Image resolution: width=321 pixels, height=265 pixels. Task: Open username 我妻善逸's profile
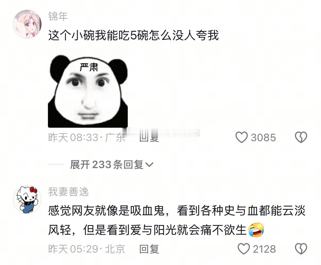(x=68, y=191)
